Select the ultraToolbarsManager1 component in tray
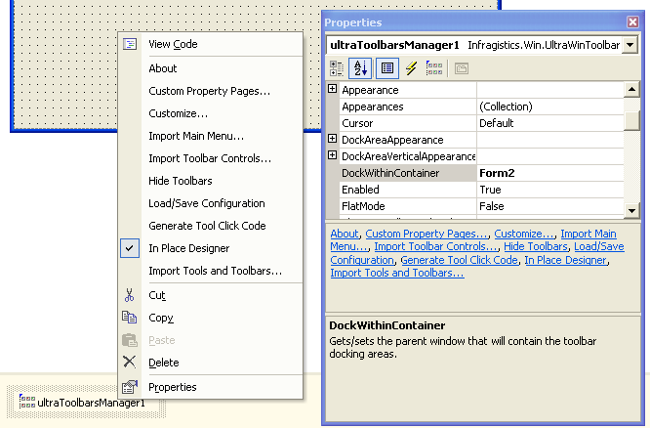The image size is (650, 428). pos(82,402)
